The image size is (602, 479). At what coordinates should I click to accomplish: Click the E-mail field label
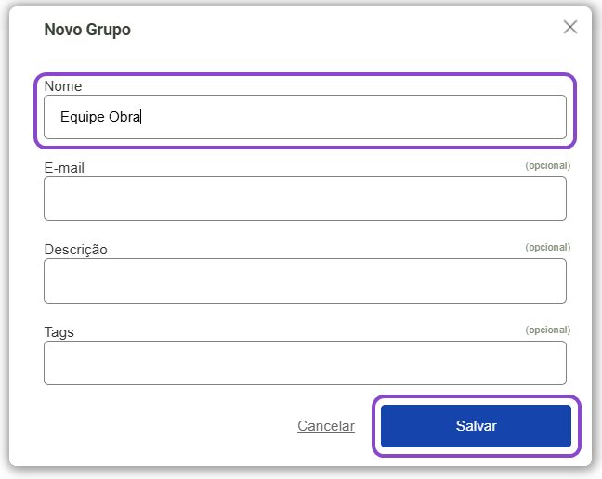click(x=65, y=168)
